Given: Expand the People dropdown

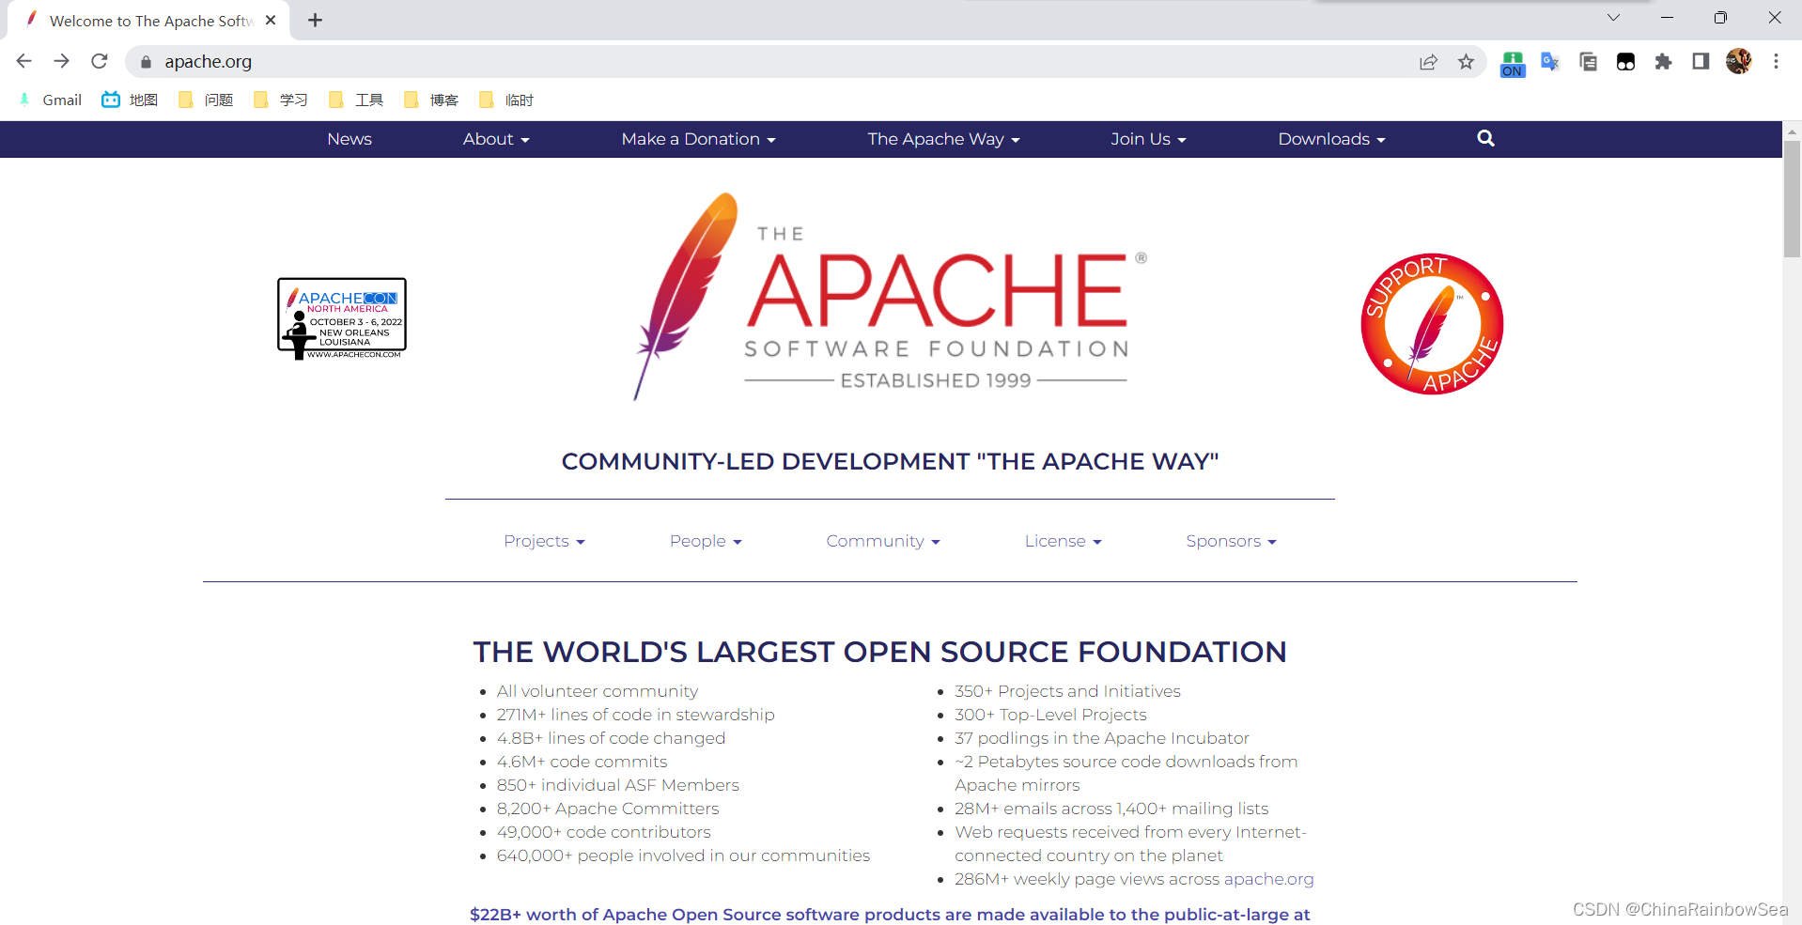Looking at the screenshot, I should (x=706, y=541).
